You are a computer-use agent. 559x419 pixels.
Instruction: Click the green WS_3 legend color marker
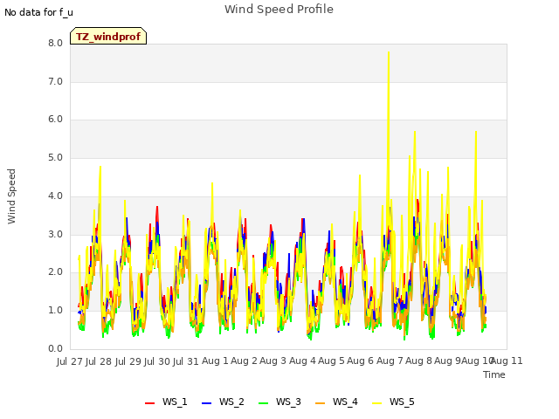(264, 403)
